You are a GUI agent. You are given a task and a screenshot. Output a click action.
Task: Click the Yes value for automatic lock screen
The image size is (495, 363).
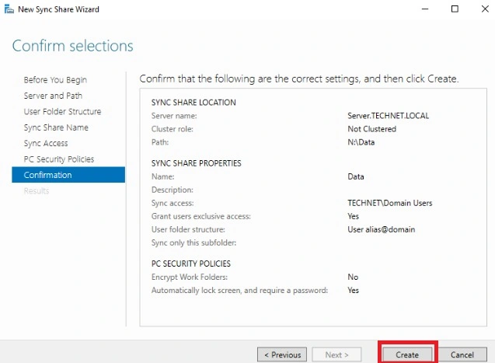tap(354, 290)
